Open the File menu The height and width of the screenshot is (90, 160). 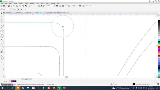(2, 3)
